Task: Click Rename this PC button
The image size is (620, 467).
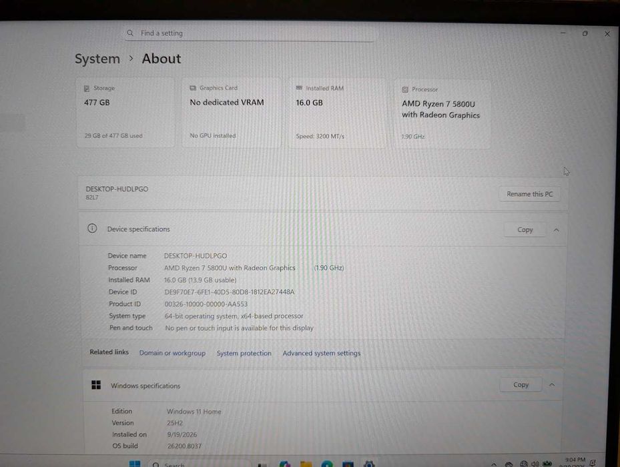Action: 529,194
